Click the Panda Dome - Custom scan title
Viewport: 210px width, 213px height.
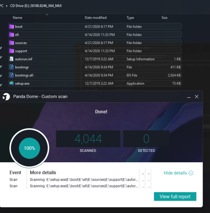click(40, 96)
